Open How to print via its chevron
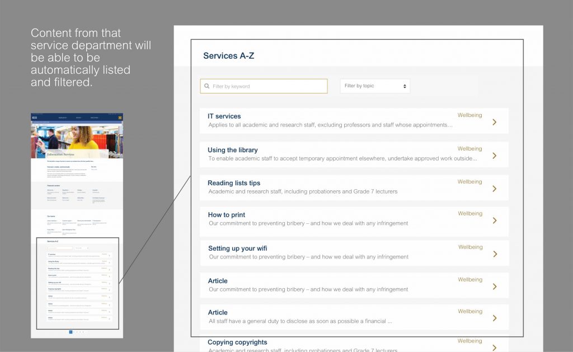The image size is (573, 352). [494, 220]
